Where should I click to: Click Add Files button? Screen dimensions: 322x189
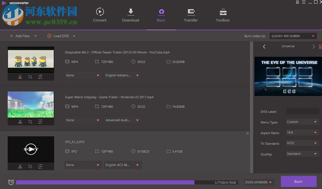20,36
